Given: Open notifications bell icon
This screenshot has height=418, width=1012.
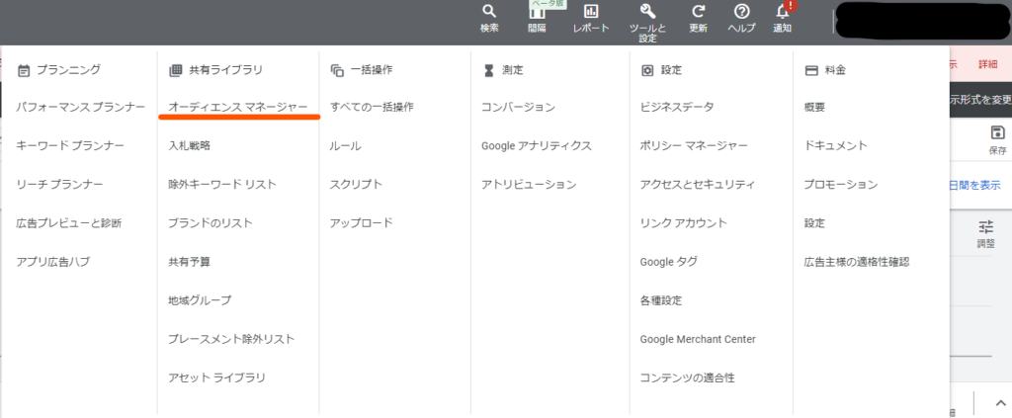Looking at the screenshot, I should click(783, 13).
